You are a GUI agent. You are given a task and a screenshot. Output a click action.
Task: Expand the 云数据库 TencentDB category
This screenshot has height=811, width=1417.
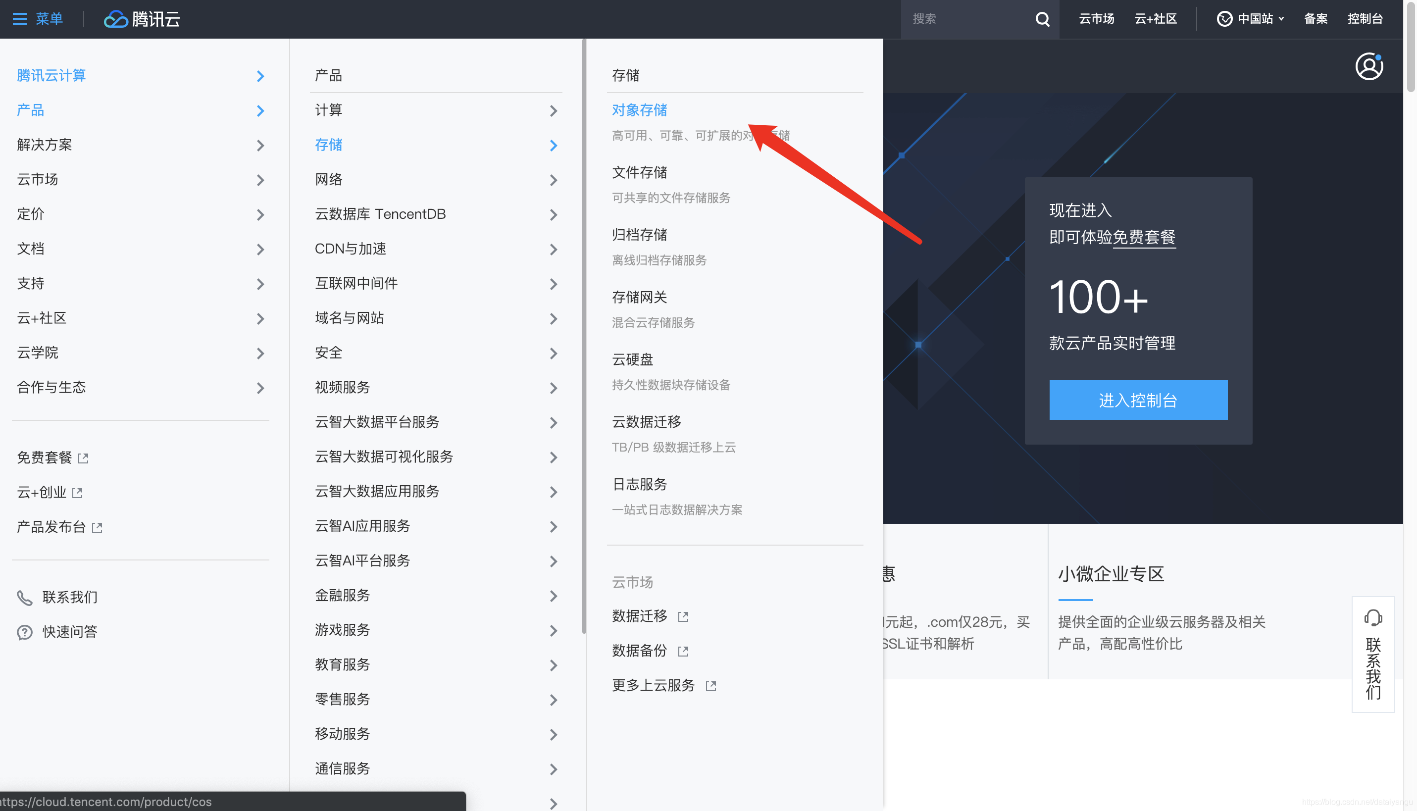pos(553,214)
